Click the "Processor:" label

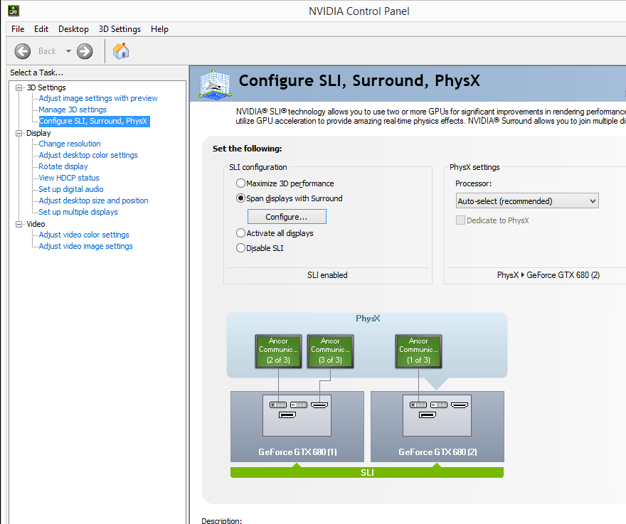tap(474, 183)
